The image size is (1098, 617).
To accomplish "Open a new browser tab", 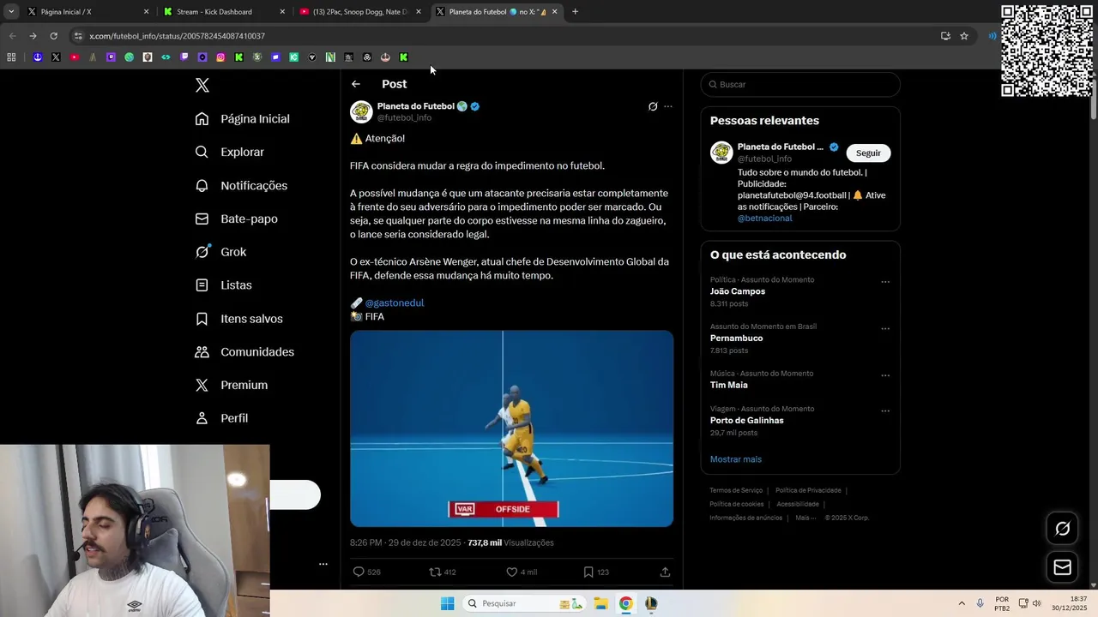I will coord(575,12).
